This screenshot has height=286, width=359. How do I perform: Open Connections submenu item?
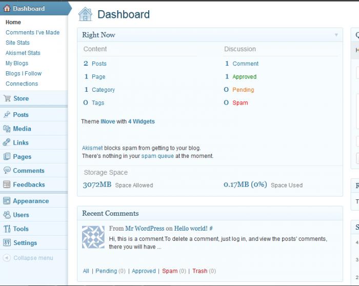point(22,84)
